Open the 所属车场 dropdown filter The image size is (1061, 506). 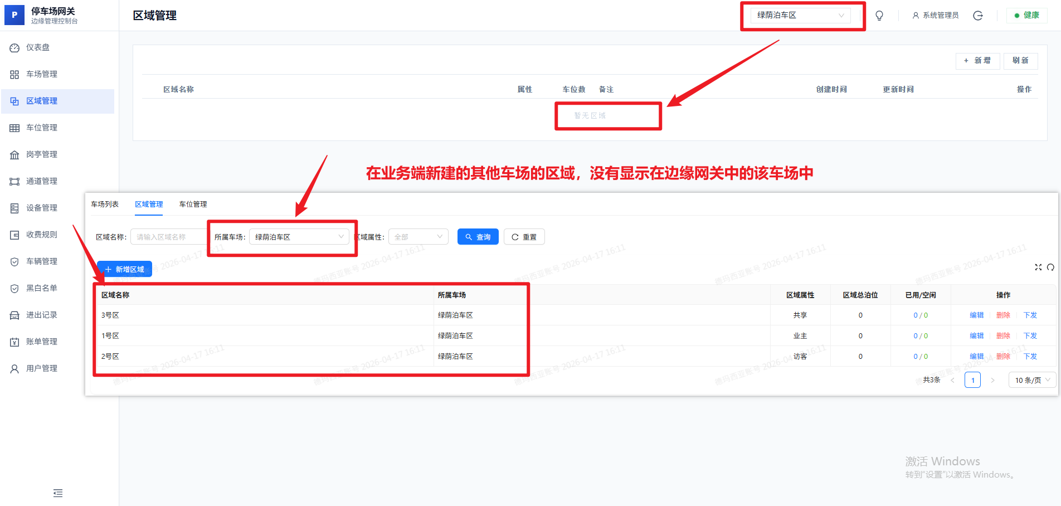coord(299,237)
